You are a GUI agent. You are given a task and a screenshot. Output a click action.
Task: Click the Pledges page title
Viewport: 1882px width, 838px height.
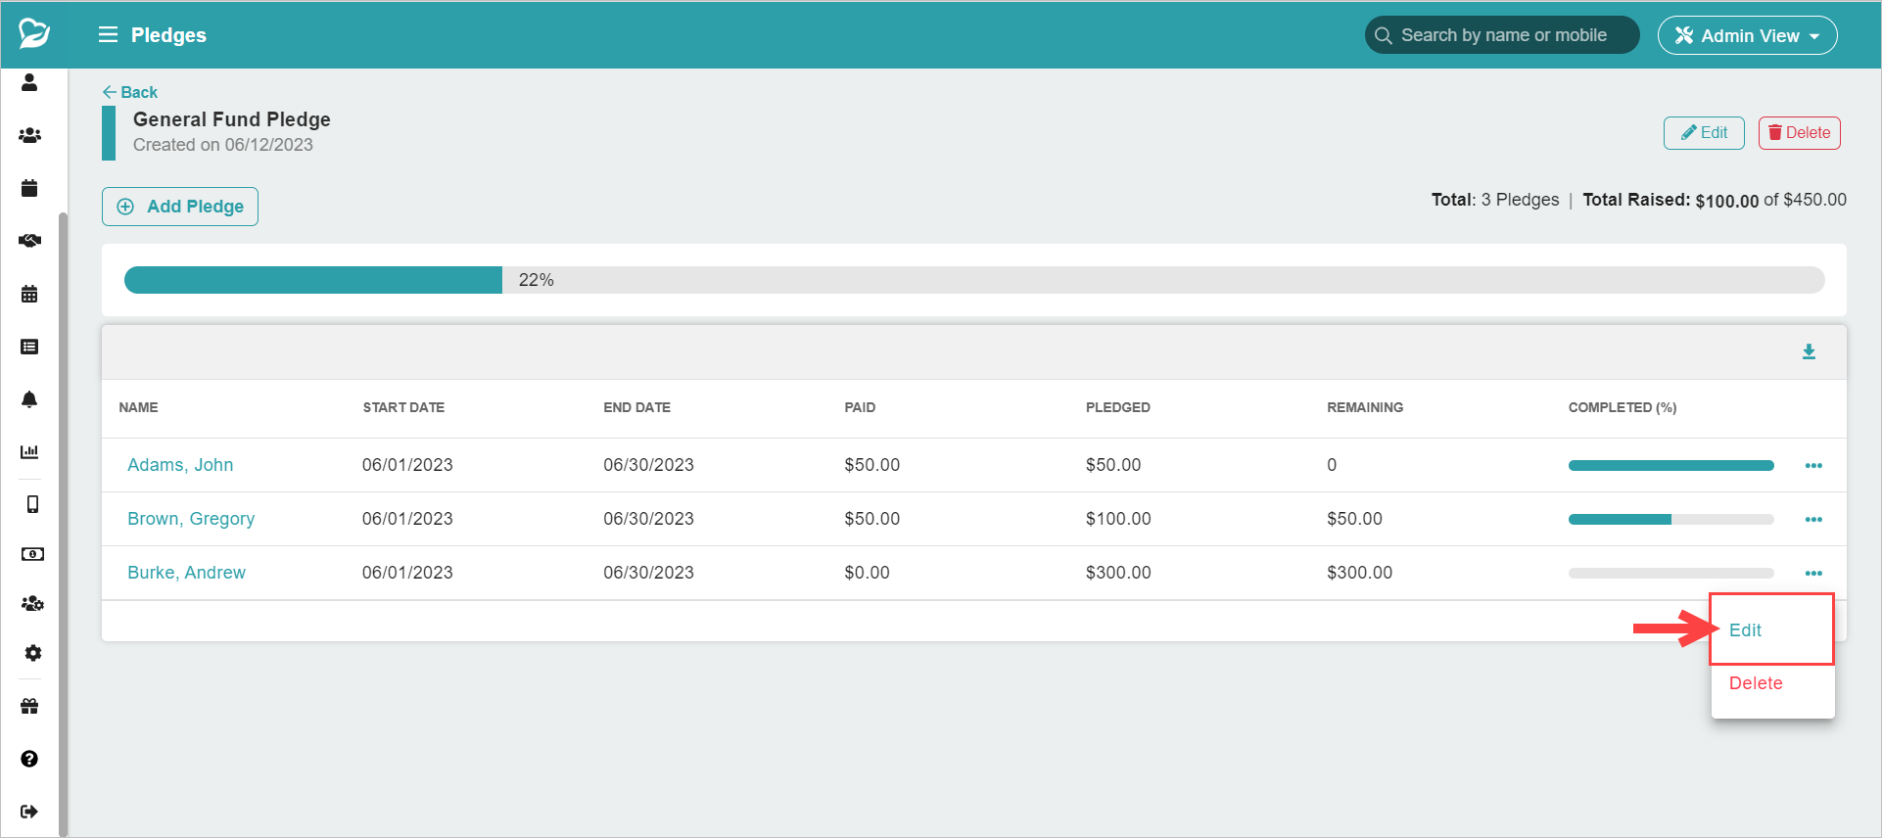coord(168,35)
